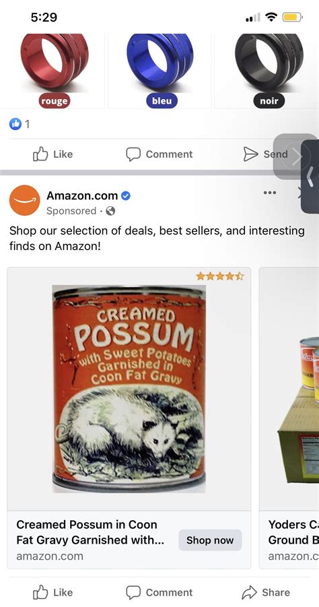Tap the globe public audience icon
The image size is (319, 607).
pos(110,211)
